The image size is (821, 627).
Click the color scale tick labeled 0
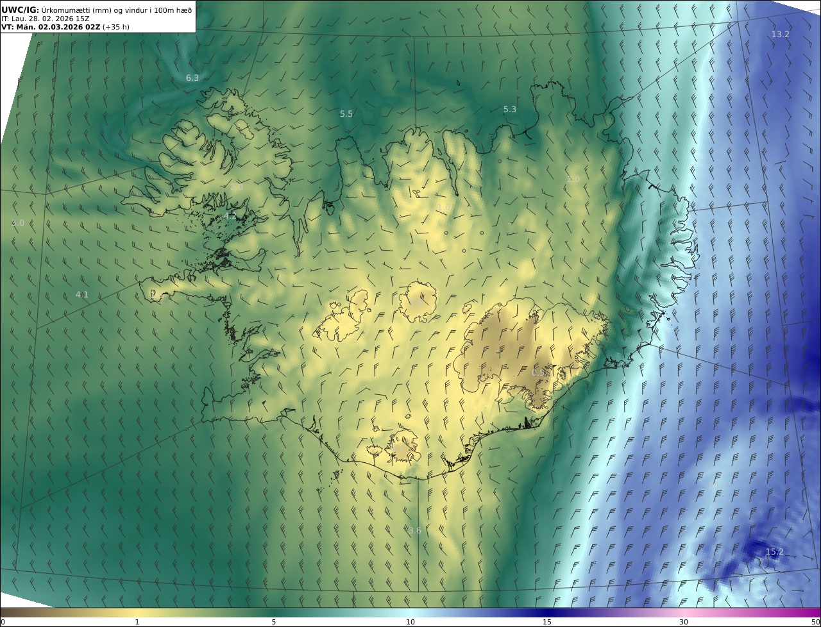3,623
